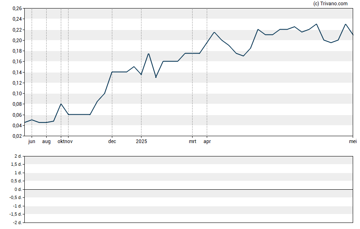Click the 0 d. lower axis label

click(18, 189)
